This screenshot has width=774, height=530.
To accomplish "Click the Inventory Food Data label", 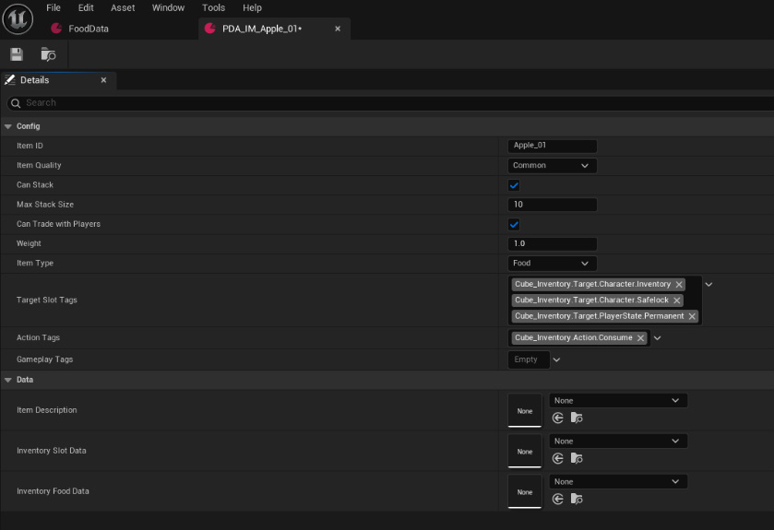I will coord(53,491).
